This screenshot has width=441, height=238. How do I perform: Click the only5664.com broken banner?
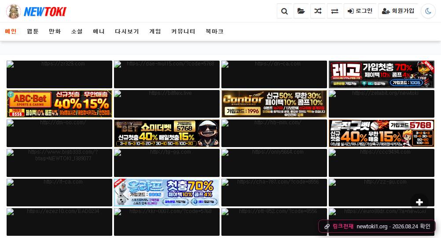274,163
